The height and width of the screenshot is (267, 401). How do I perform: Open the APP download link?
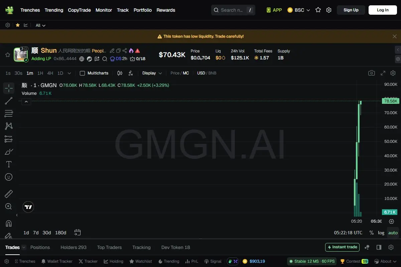click(x=274, y=10)
